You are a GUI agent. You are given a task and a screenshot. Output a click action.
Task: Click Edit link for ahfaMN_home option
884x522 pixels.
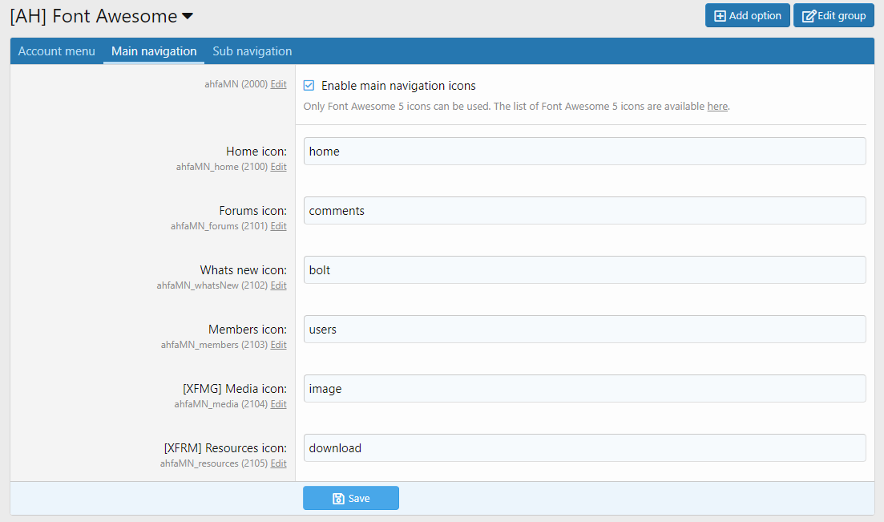(279, 167)
